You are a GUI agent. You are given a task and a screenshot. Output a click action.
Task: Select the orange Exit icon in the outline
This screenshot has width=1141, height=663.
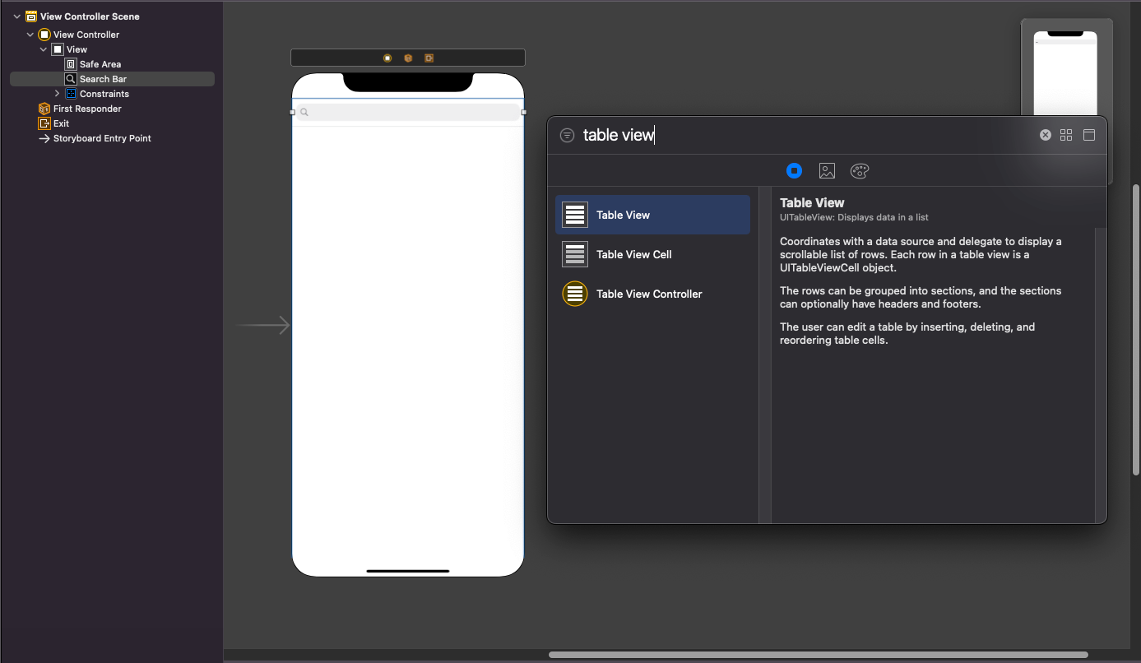(44, 123)
